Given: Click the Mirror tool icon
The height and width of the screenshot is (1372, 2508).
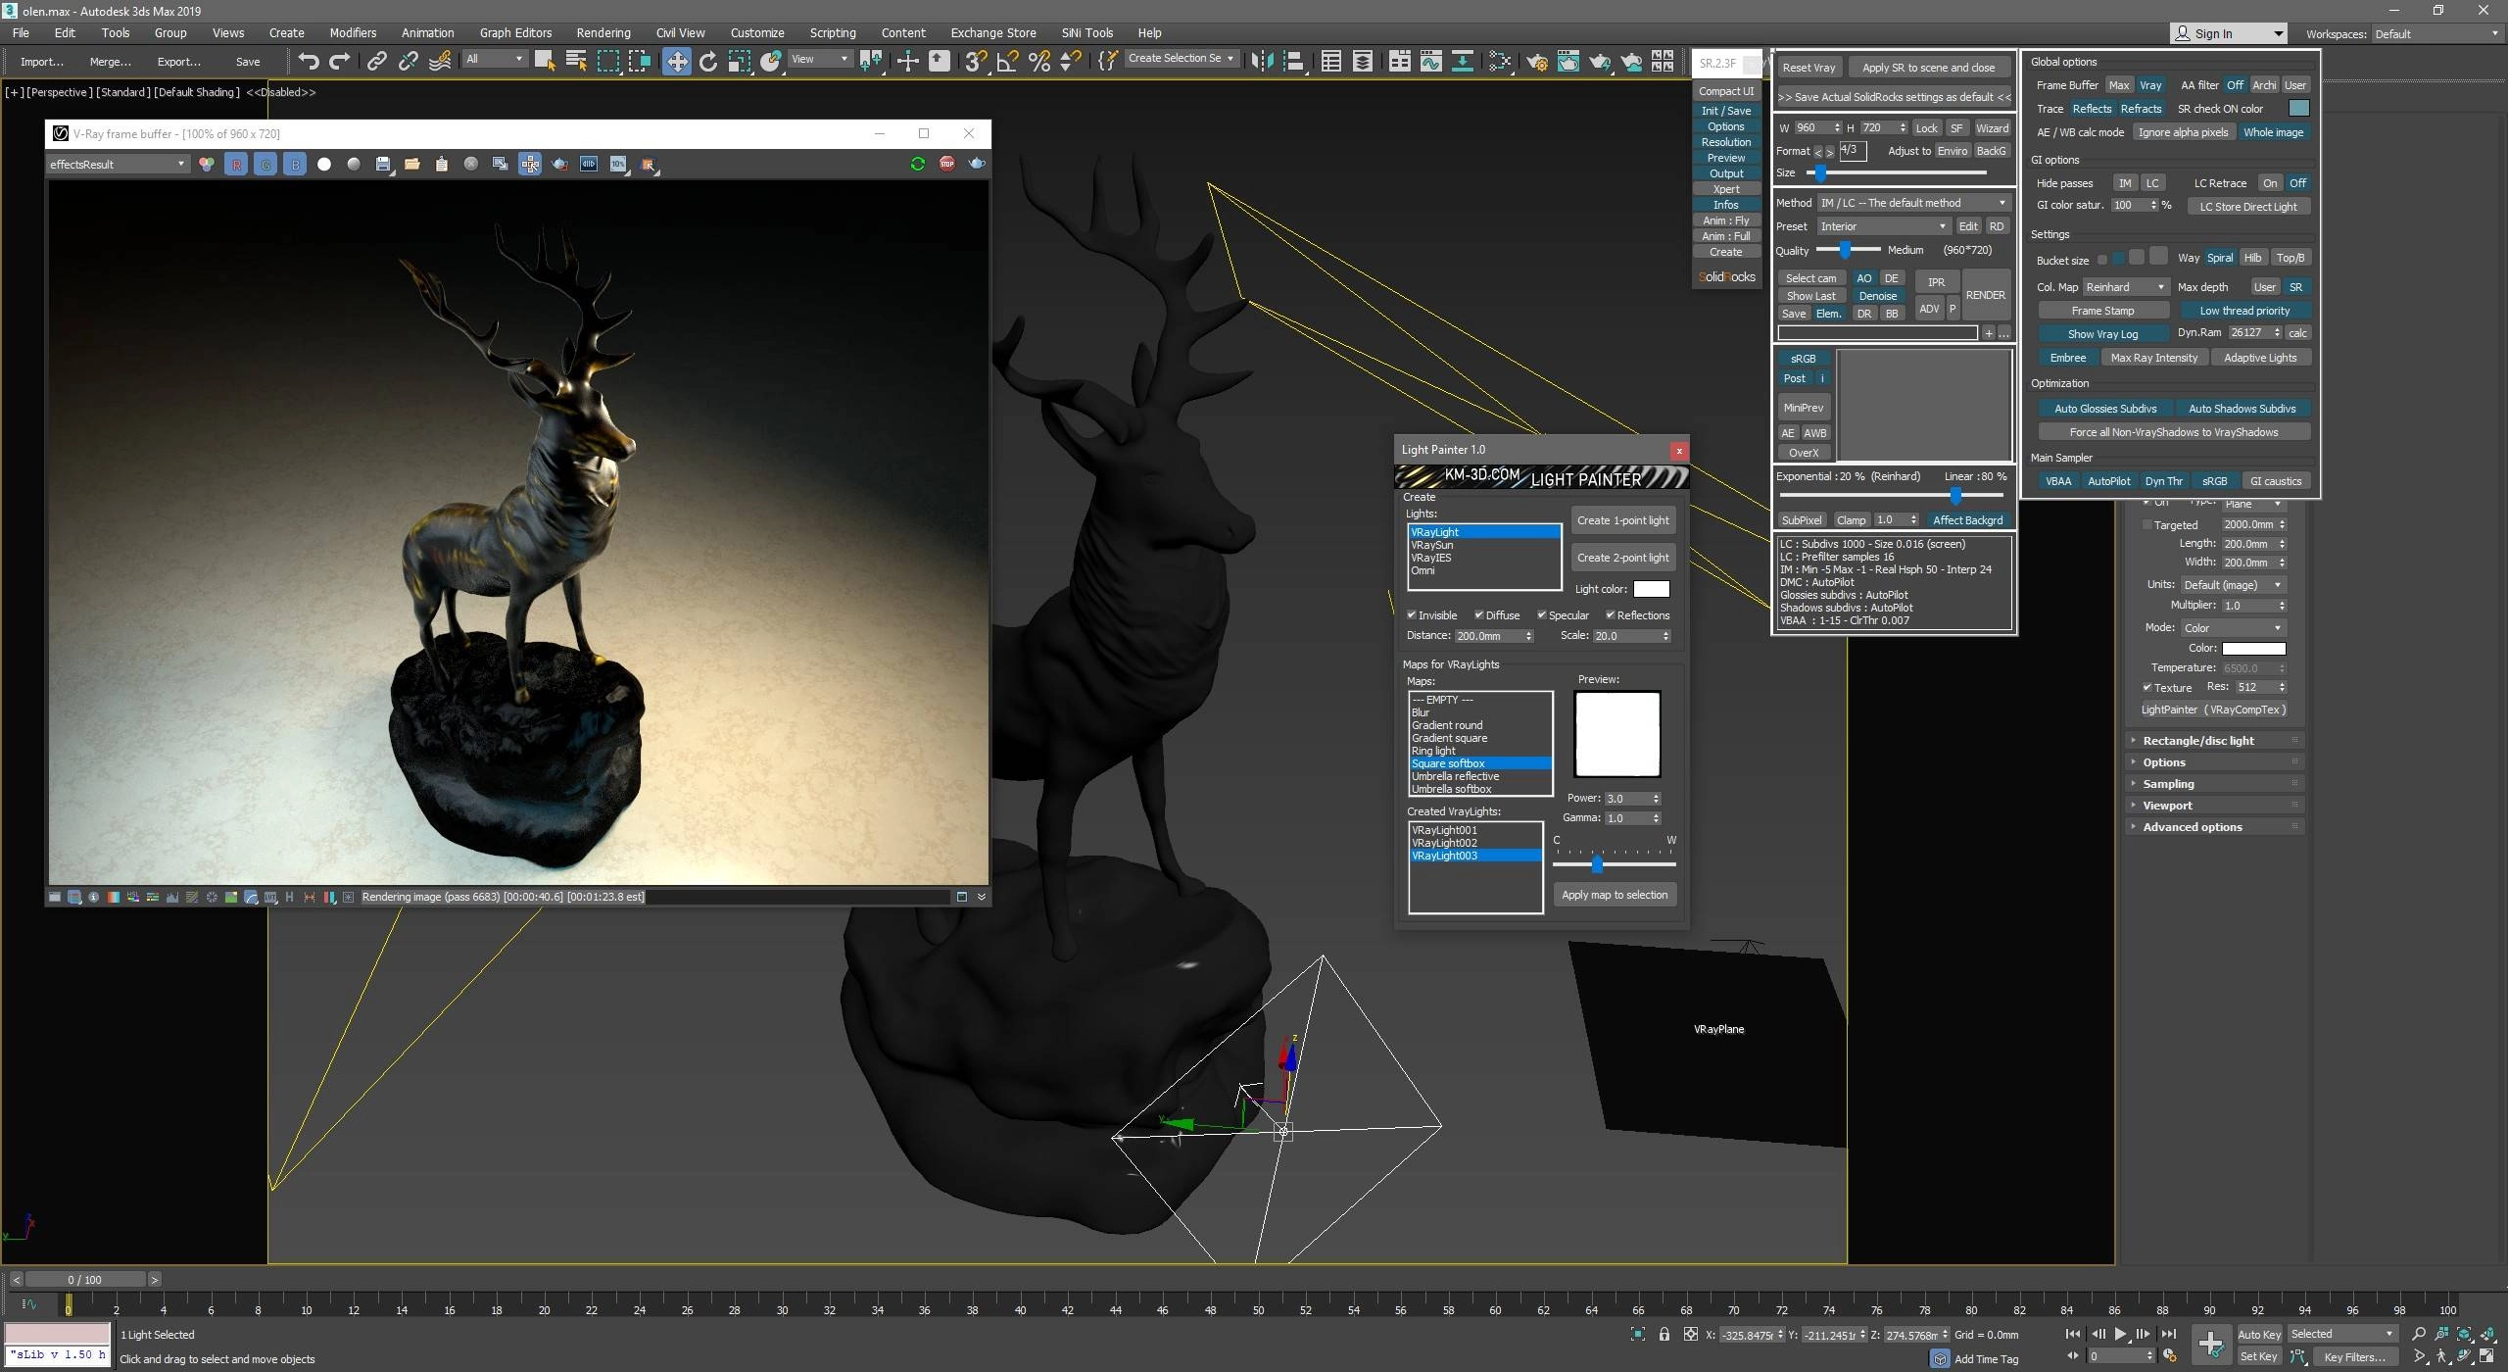Looking at the screenshot, I should pos(1262,61).
